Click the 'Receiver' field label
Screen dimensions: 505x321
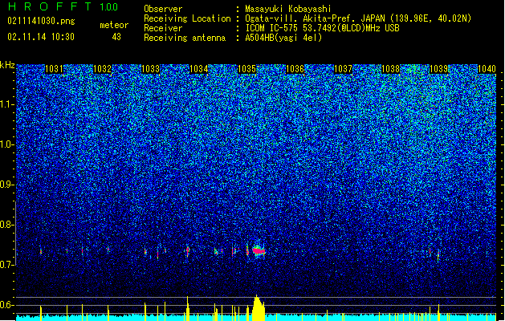pyautogui.click(x=163, y=28)
